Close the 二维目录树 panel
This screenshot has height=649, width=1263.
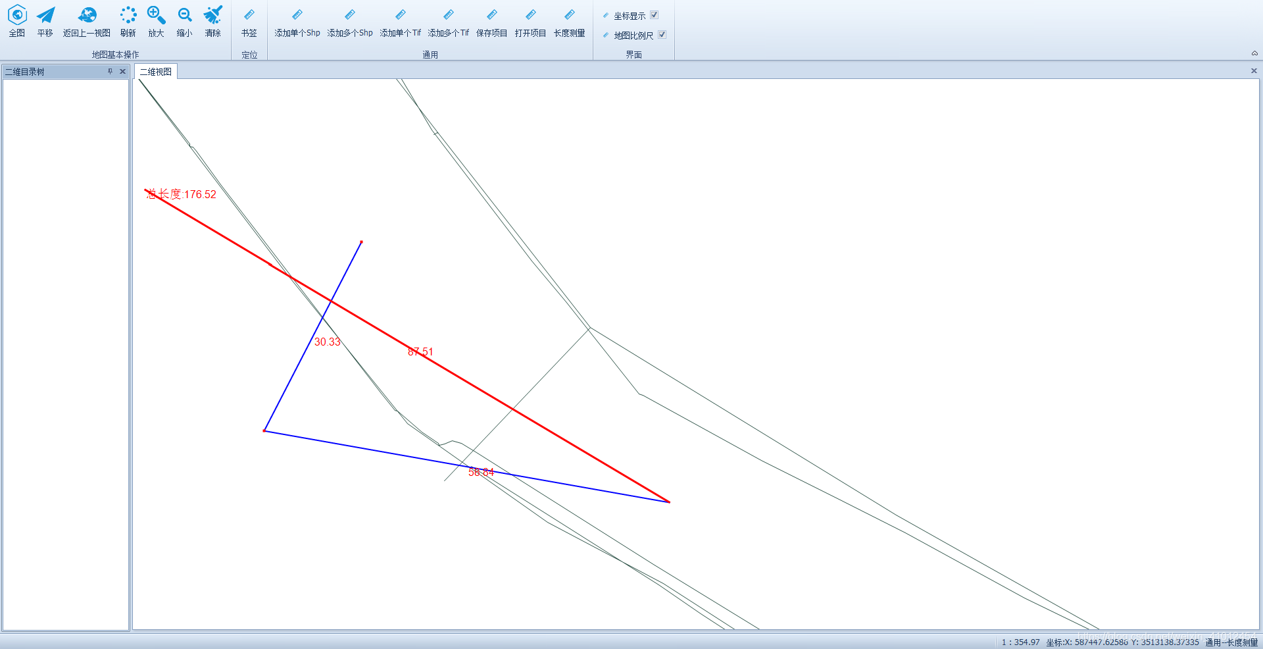(122, 72)
